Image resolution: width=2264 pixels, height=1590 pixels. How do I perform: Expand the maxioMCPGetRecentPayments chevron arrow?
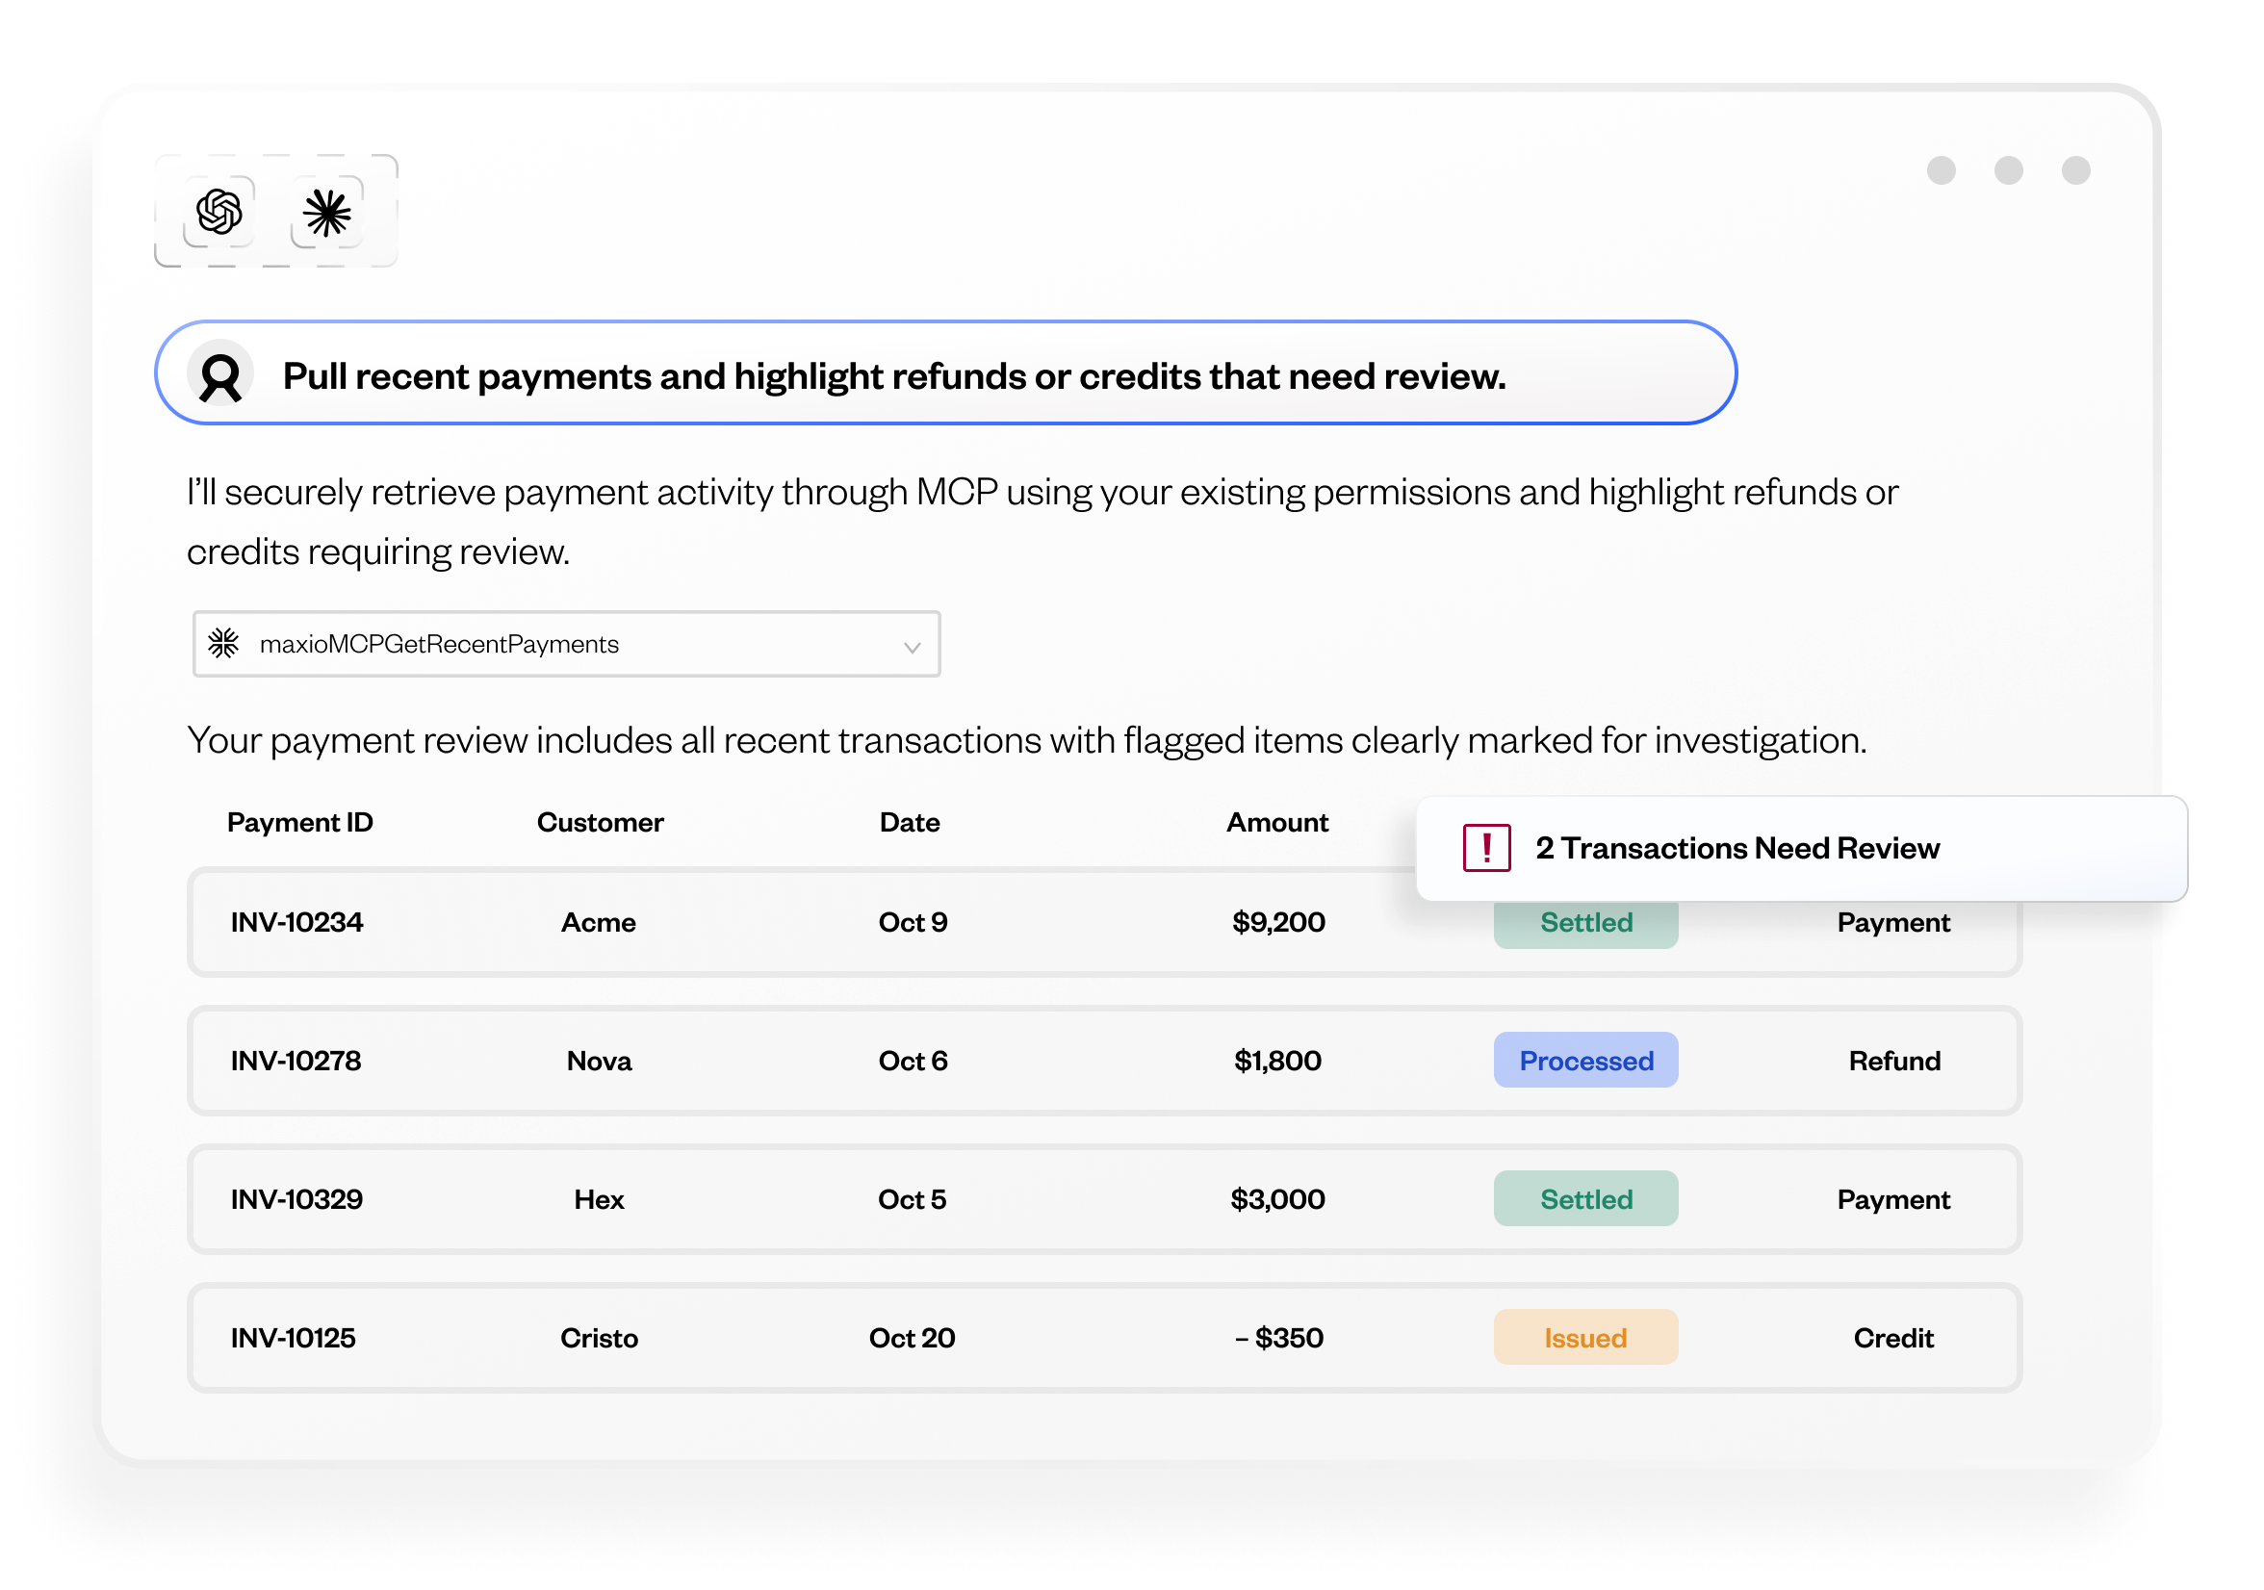click(912, 647)
